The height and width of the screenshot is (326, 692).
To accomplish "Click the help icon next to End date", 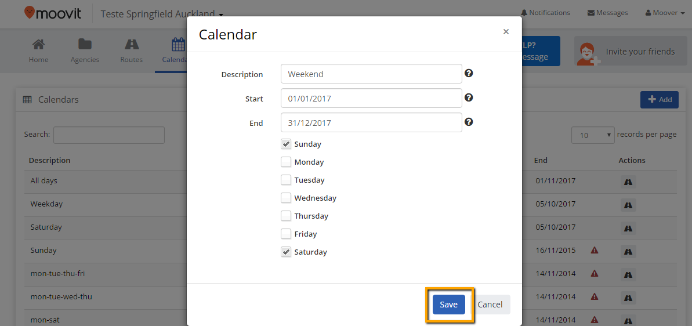I will coord(469,122).
